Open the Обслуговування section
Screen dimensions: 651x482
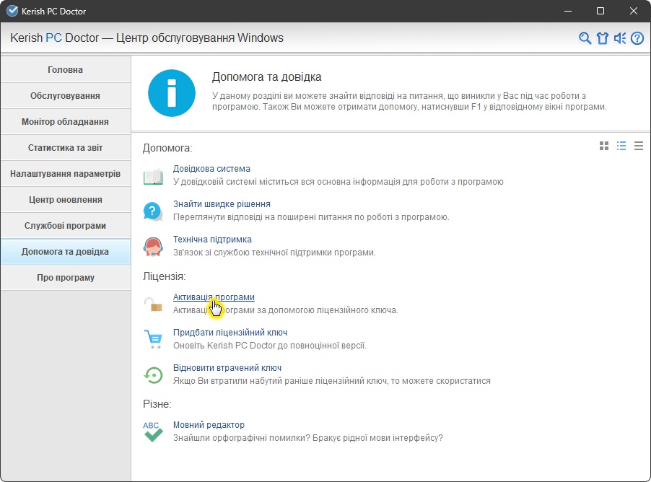65,96
